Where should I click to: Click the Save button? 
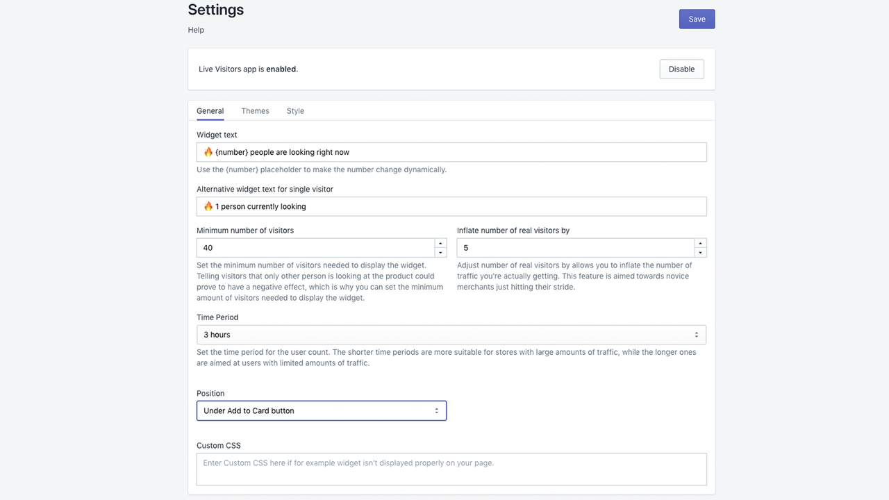[697, 19]
